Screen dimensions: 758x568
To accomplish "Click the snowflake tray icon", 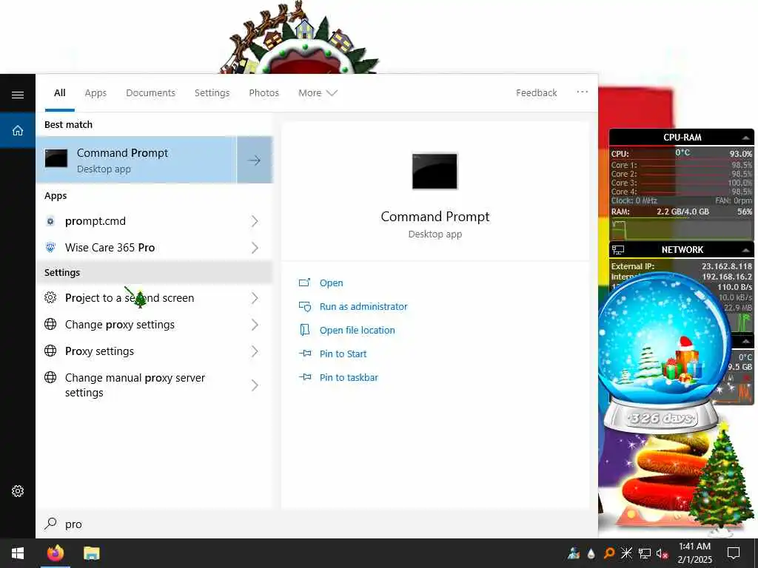I will (x=626, y=553).
